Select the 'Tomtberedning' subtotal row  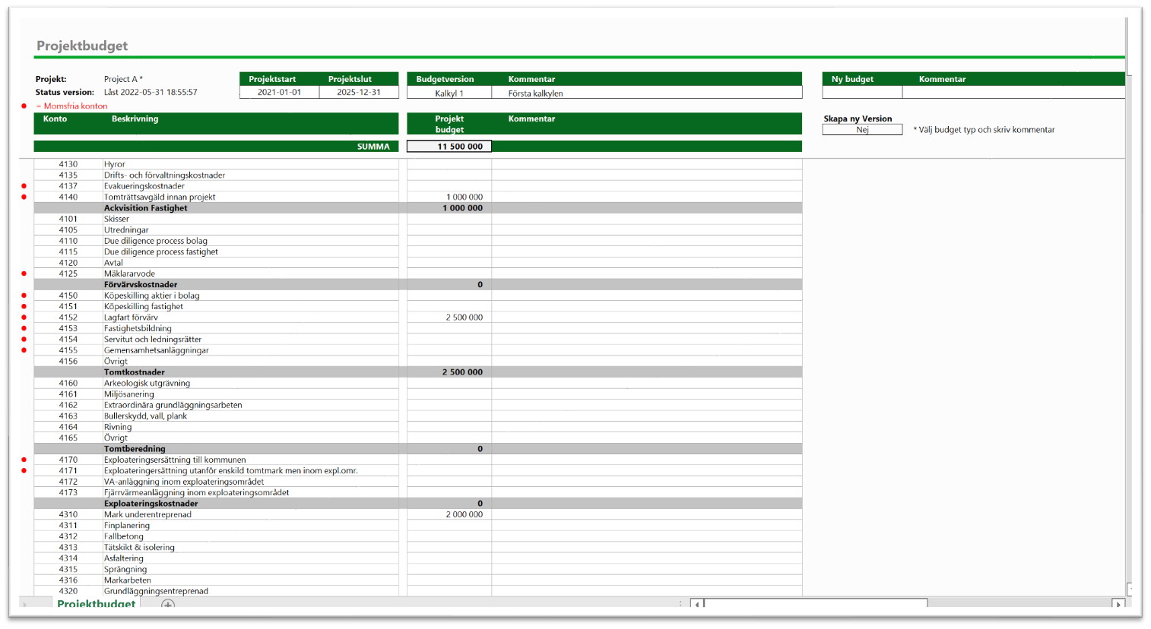coord(418,449)
